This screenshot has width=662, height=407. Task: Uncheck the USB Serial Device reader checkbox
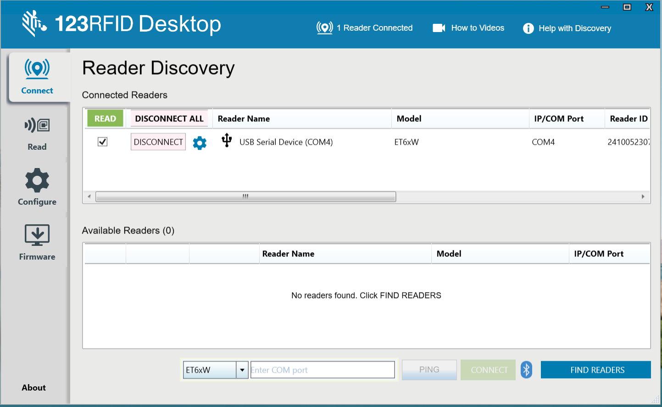point(103,142)
